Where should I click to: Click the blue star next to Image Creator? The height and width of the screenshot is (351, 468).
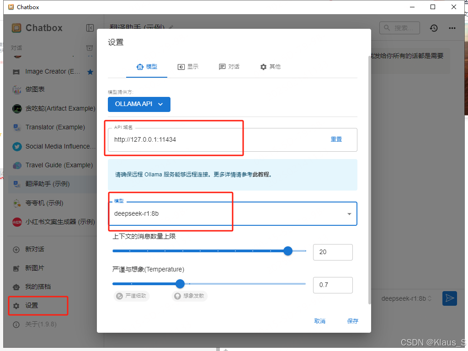(90, 72)
